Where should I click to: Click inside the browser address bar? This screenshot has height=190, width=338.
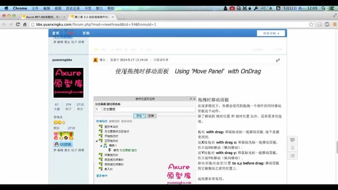(x=125, y=24)
